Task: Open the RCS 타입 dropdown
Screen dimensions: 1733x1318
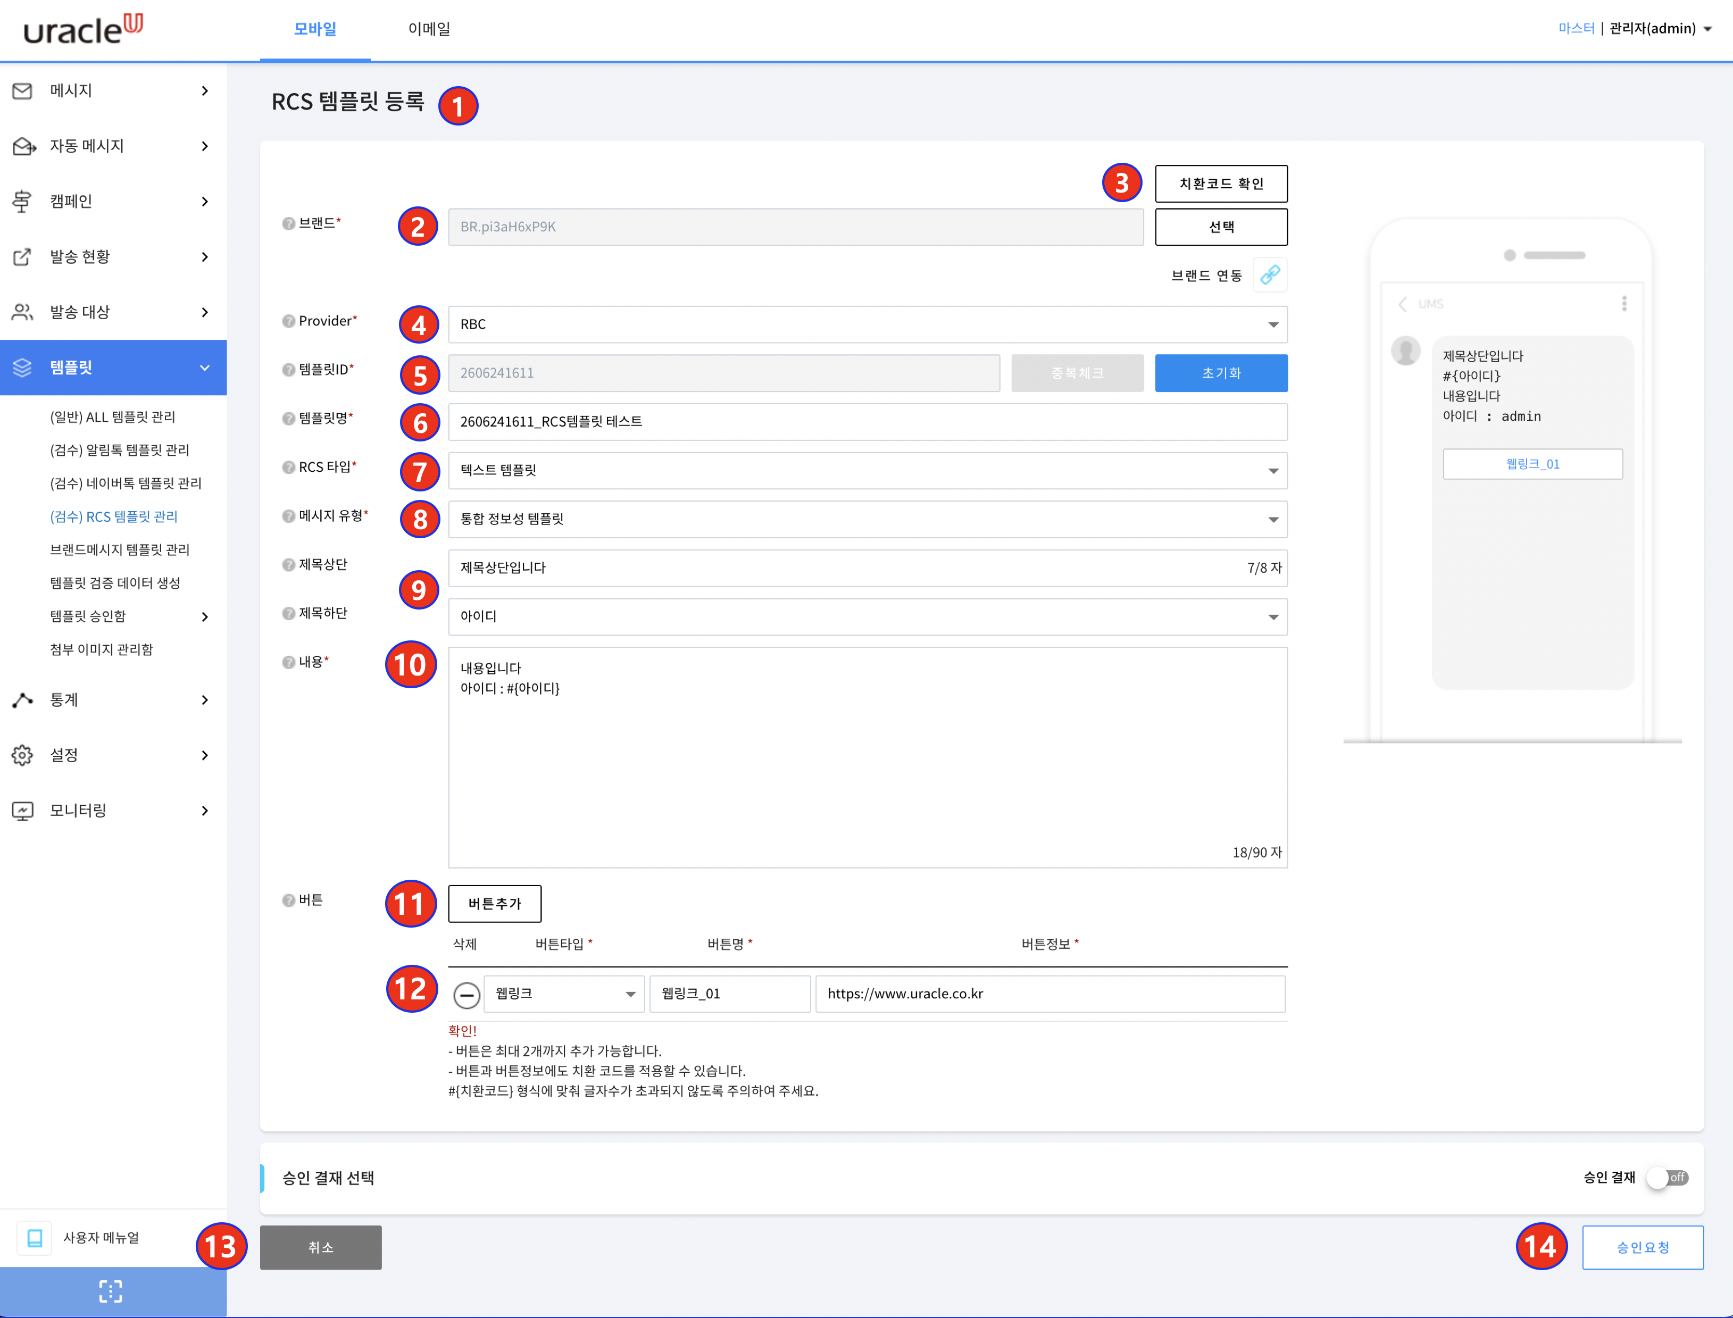Action: point(868,471)
